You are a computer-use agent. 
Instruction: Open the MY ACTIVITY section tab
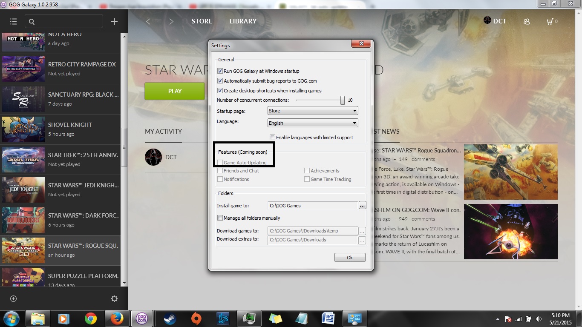click(x=163, y=132)
